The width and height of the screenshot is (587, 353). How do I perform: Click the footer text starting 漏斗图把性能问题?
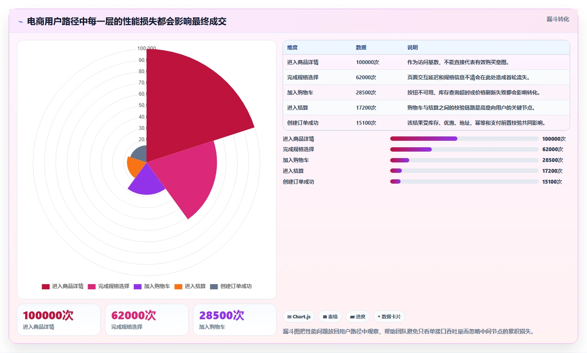point(408,331)
